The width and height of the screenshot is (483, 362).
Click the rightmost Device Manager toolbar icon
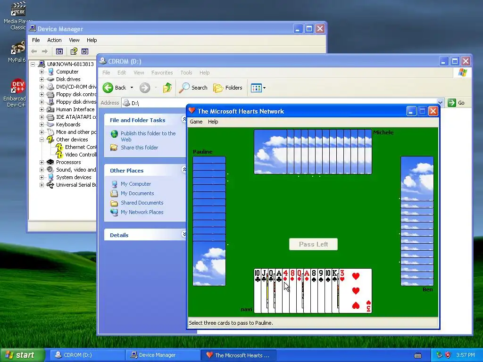click(85, 51)
